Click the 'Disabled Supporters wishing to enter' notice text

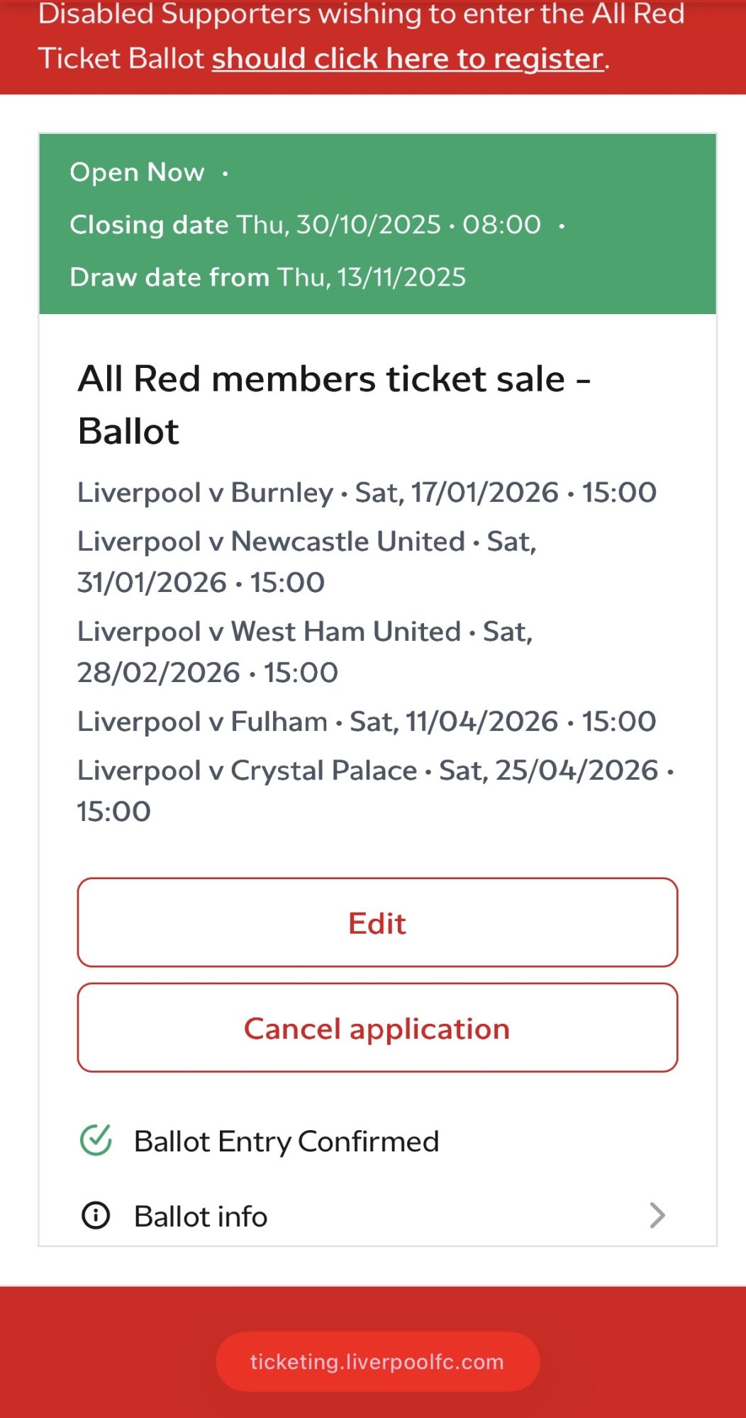pos(361,16)
